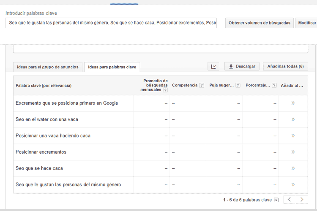The image size is (317, 211).
Task: Add 'Excremento que se posiciona primero' keyword arrow
Action: pyautogui.click(x=293, y=103)
